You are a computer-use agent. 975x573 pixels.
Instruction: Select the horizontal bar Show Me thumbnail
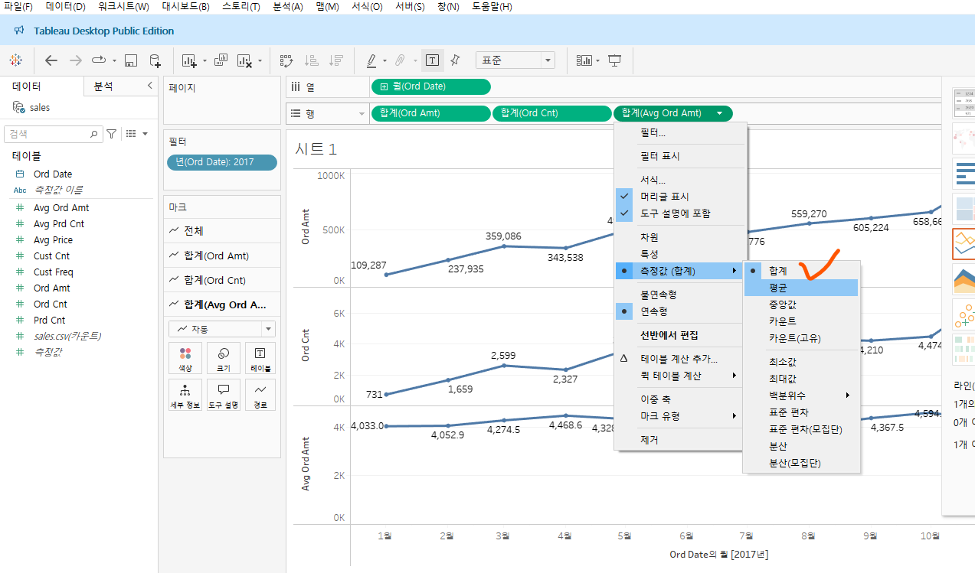coord(964,174)
